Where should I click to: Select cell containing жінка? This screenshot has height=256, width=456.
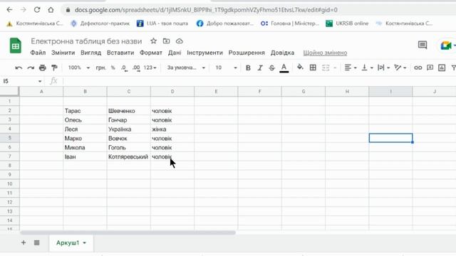[172, 129]
